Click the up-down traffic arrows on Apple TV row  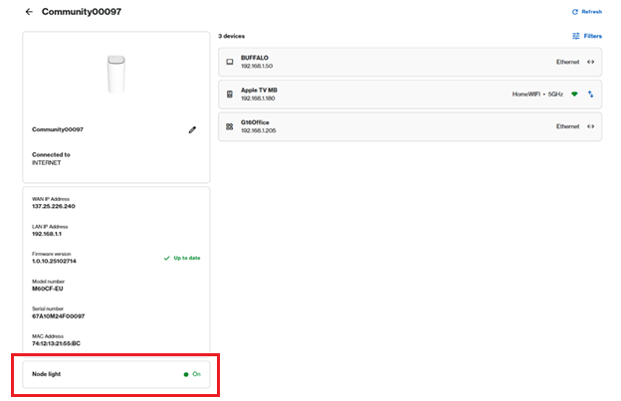pyautogui.click(x=590, y=95)
